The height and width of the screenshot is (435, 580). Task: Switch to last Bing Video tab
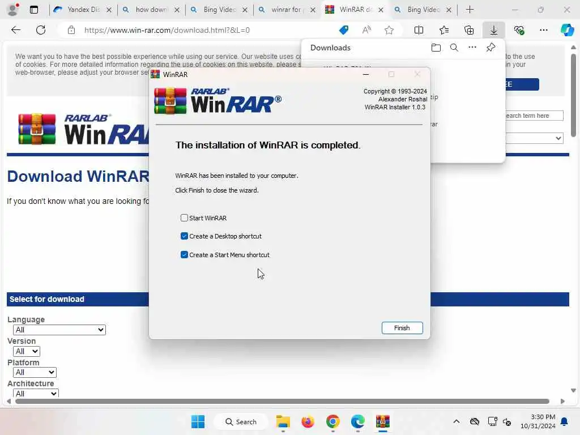click(x=423, y=10)
